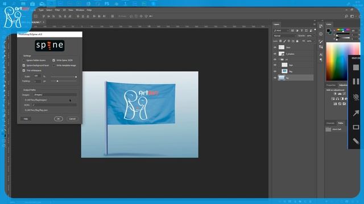Image resolution: width=364 pixels, height=204 pixels.
Task: Click the Auto-Align Layers icon
Action: tap(113, 16)
